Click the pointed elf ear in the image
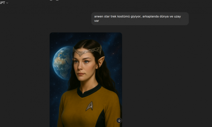The width and height of the screenshot is (212, 127). (x=101, y=61)
